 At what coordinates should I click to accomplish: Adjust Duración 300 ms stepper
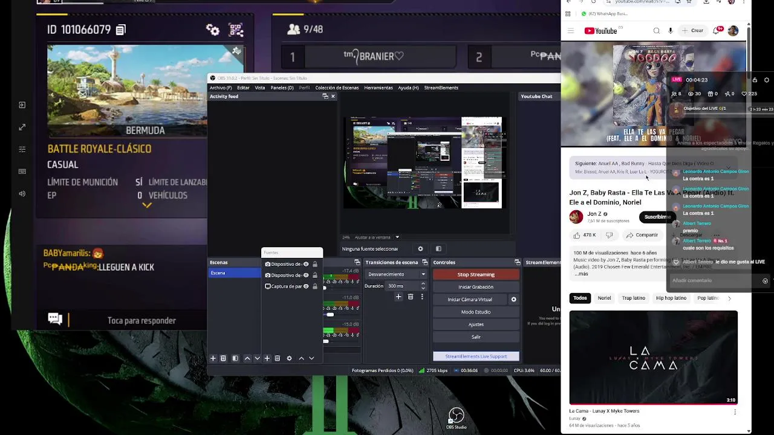tap(423, 286)
